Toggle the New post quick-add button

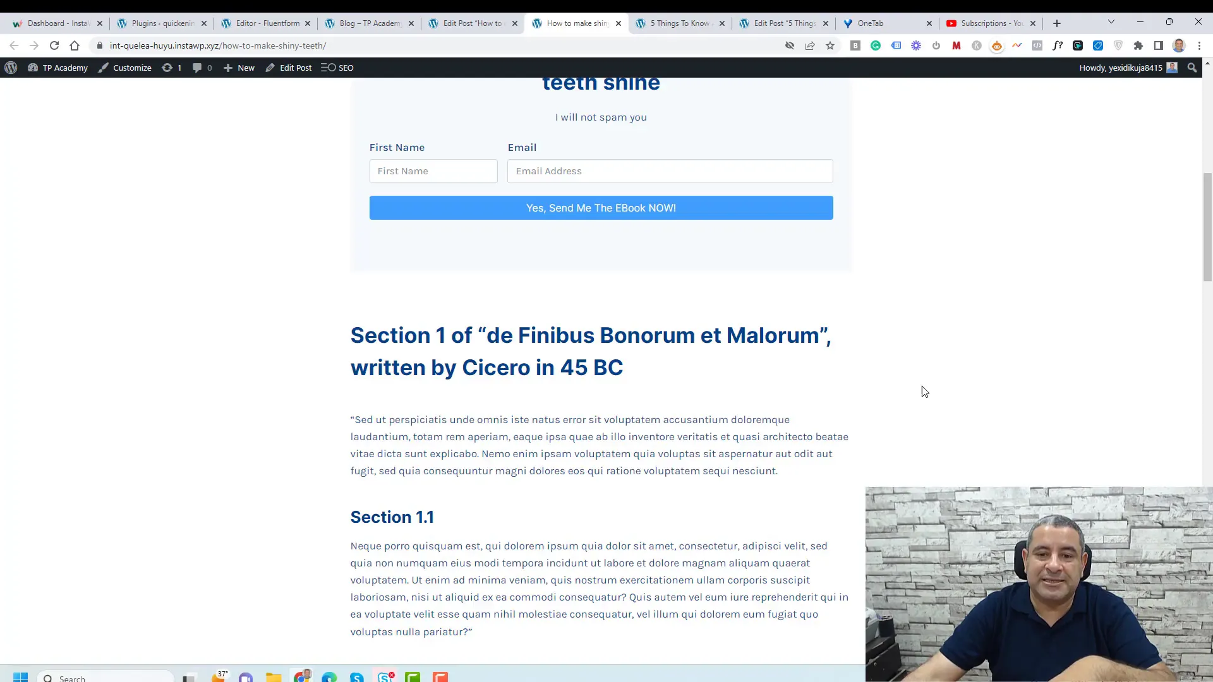(239, 68)
